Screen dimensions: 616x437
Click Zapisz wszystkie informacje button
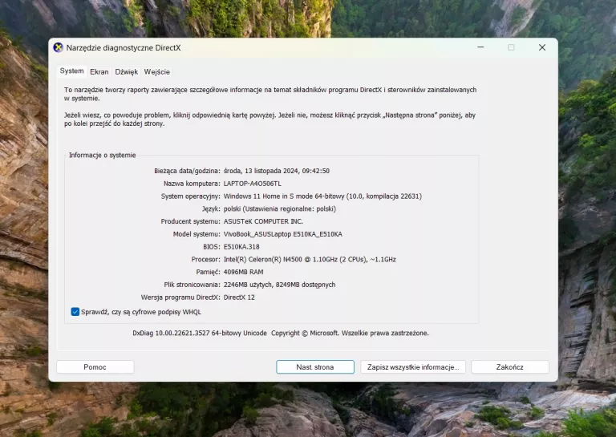413,366
